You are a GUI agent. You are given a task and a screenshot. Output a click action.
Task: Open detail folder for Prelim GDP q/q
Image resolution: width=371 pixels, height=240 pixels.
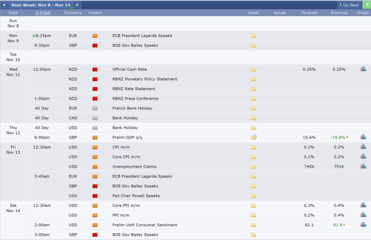(254, 137)
